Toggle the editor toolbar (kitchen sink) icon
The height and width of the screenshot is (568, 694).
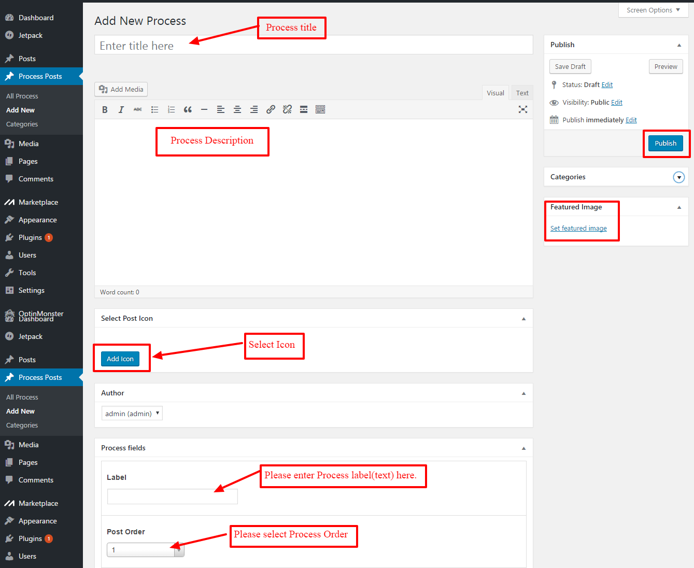pos(320,109)
